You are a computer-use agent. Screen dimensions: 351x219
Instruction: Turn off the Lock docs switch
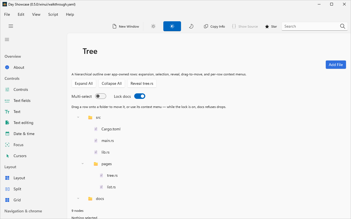coord(140,96)
